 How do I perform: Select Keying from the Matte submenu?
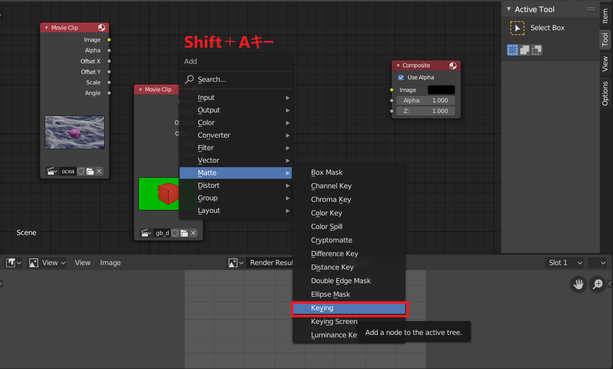[x=349, y=308]
